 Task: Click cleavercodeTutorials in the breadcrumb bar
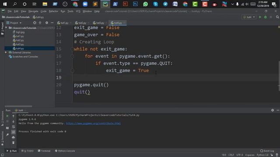(16, 17)
